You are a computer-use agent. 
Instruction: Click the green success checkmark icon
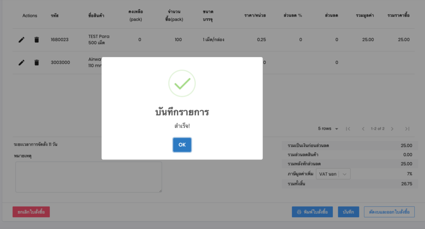point(182,84)
